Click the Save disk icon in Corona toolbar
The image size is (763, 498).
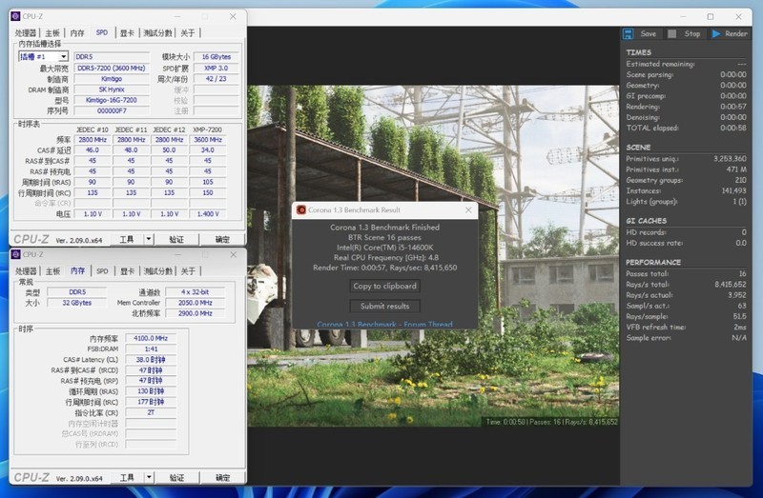tap(629, 33)
